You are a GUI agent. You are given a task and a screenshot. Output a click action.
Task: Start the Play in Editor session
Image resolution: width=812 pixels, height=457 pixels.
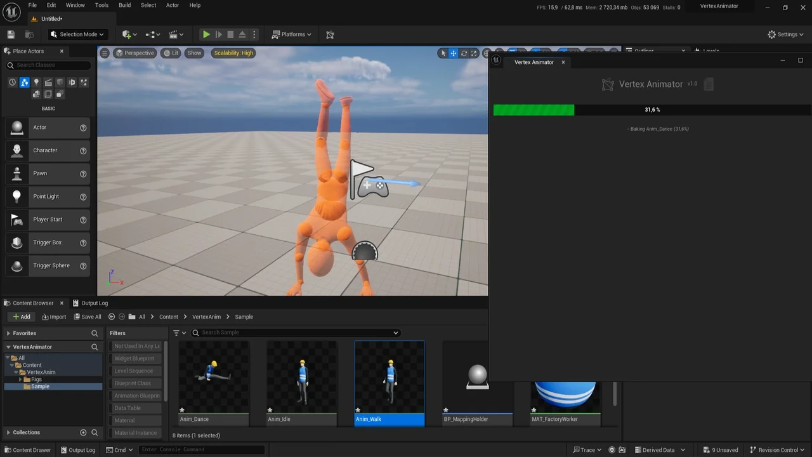[206, 34]
